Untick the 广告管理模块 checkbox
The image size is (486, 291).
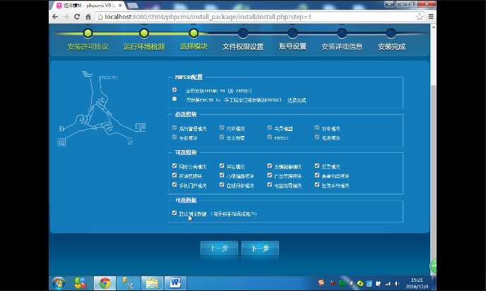click(x=270, y=175)
